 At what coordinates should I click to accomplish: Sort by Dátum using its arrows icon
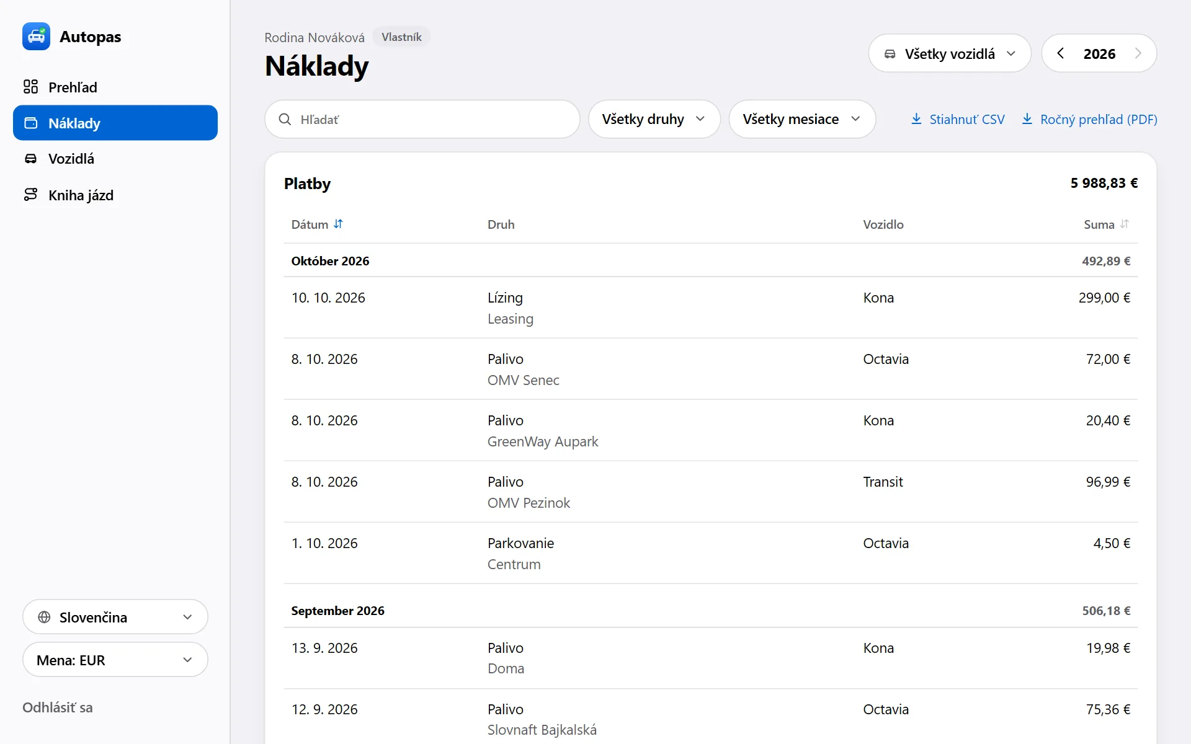338,224
